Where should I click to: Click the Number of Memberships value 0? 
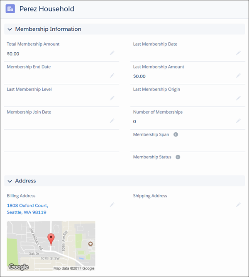(x=134, y=121)
